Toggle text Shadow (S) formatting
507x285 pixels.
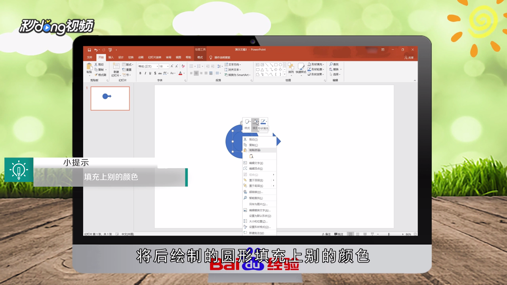(x=155, y=73)
